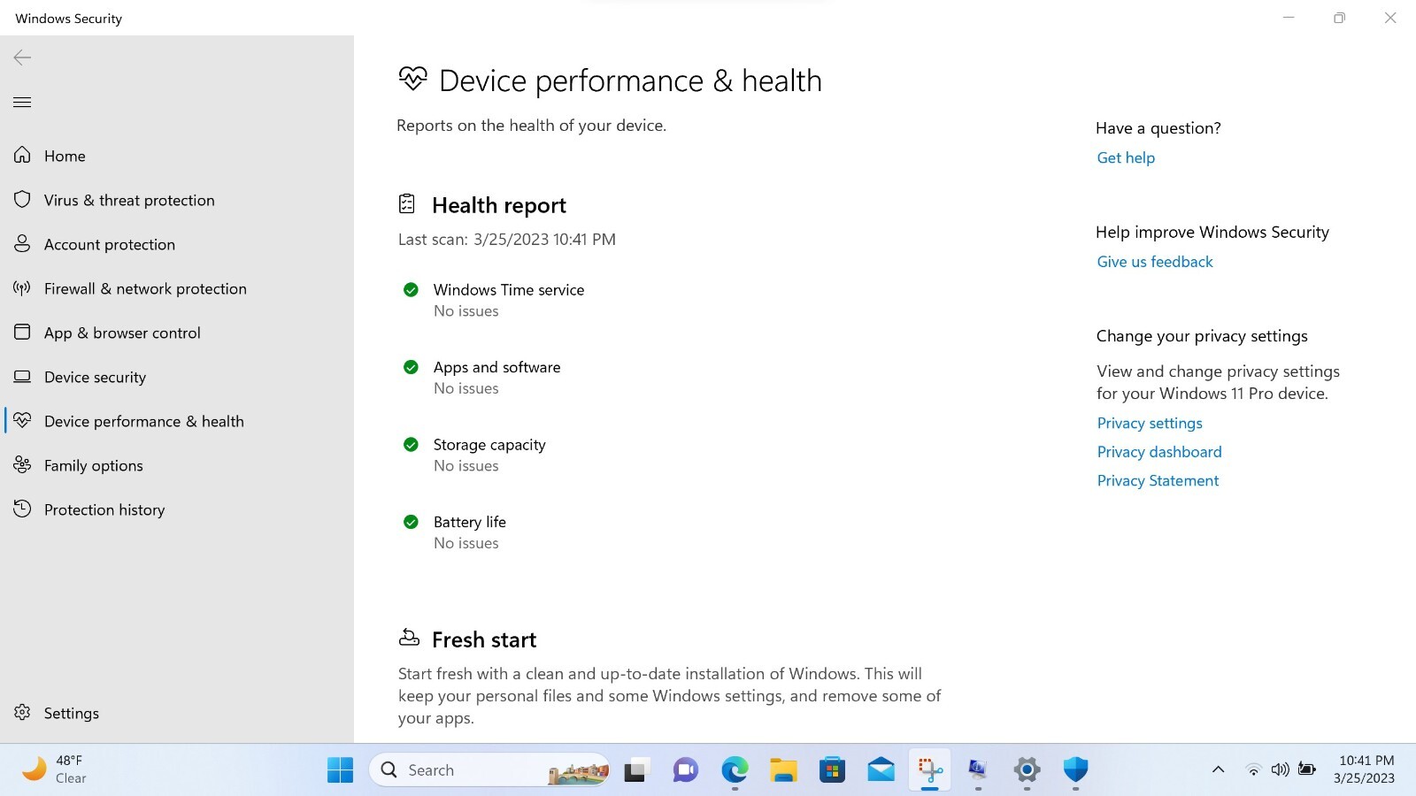This screenshot has width=1416, height=796.
Task: Click the 'Health report' heading
Action: [x=499, y=205]
